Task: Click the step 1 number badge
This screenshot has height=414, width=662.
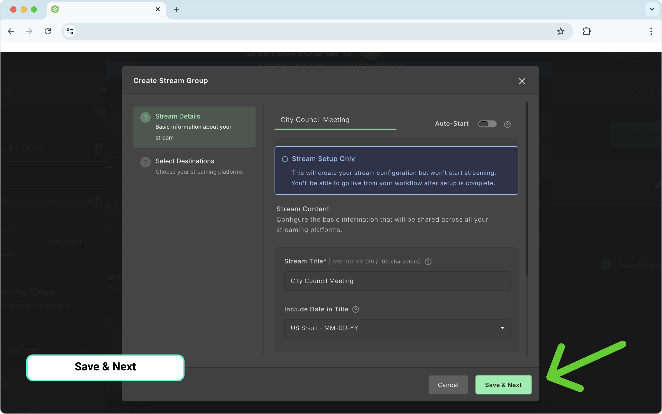Action: click(145, 117)
